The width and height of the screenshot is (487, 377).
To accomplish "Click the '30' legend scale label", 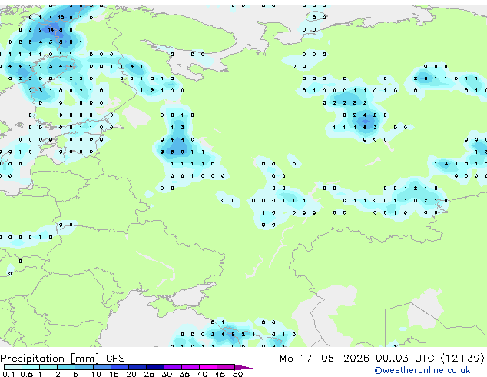I will (167, 374).
